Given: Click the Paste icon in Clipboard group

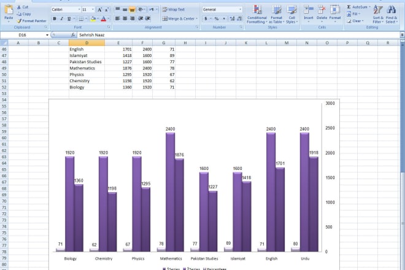Looking at the screenshot, I should [8, 11].
